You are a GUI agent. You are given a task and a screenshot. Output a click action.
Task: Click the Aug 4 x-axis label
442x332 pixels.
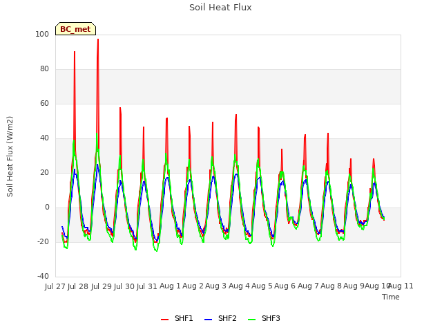tap(239, 286)
